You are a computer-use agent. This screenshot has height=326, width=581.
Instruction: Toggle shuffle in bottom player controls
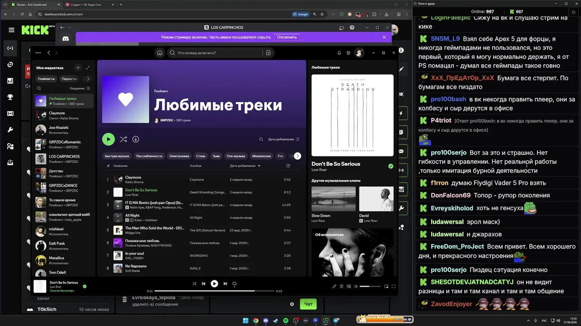click(x=194, y=284)
